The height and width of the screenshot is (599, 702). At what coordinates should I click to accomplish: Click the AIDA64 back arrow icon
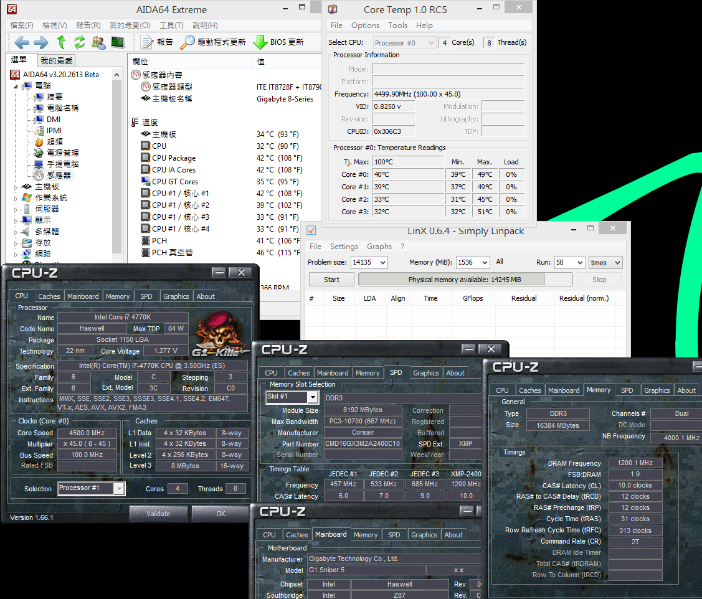(x=21, y=42)
